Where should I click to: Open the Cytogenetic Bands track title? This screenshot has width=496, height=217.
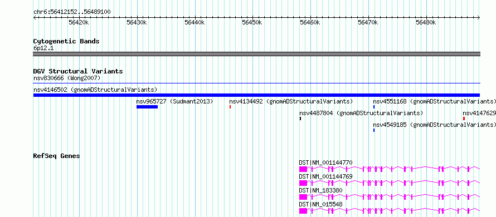point(66,41)
